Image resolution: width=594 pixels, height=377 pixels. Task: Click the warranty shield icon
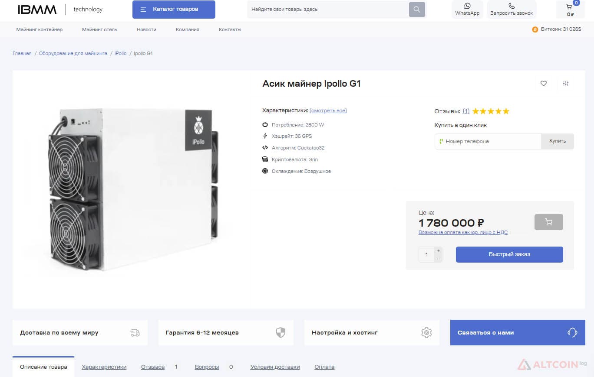[281, 333]
